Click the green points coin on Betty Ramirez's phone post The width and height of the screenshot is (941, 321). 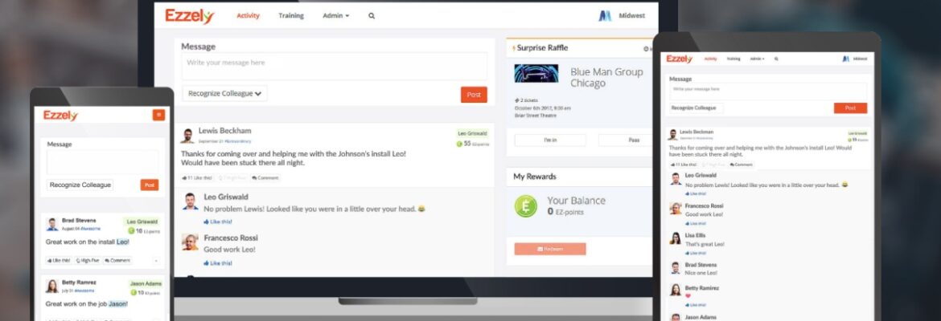(133, 293)
